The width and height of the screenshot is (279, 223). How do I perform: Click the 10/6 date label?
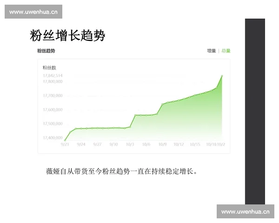(146, 144)
